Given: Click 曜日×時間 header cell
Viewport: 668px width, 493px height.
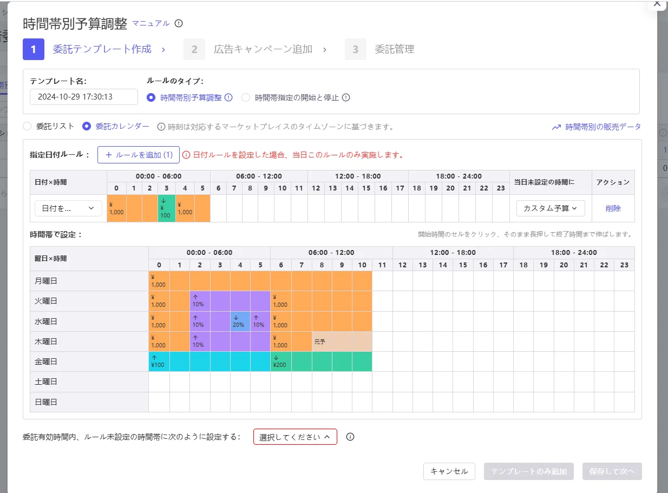Looking at the screenshot, I should coord(89,259).
